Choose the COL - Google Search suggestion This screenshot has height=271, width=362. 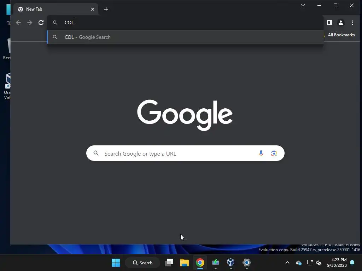185,37
